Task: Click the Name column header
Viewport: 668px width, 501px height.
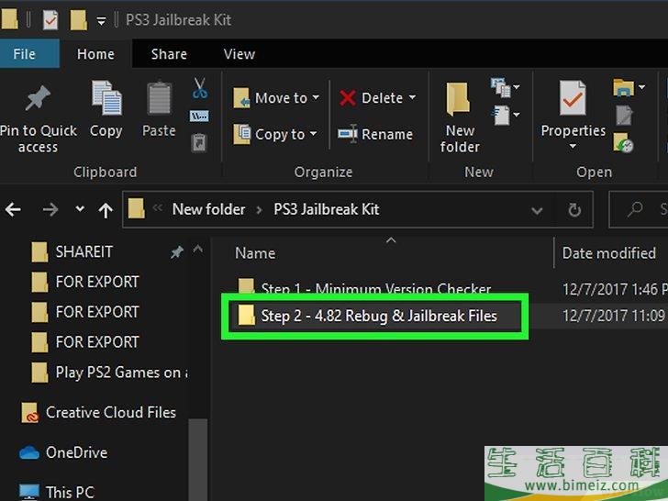Action: [255, 253]
